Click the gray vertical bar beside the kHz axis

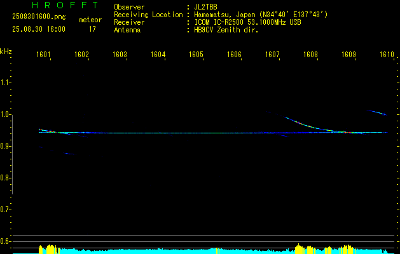tap(12, 154)
